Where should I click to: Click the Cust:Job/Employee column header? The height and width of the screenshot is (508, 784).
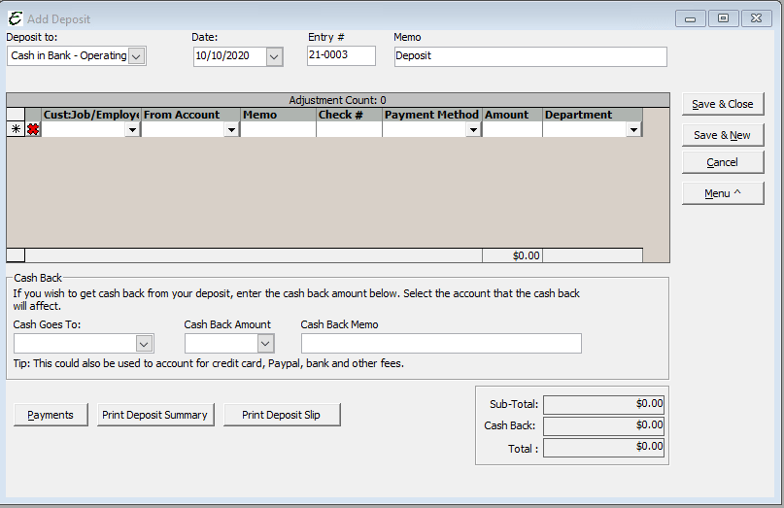click(x=91, y=115)
